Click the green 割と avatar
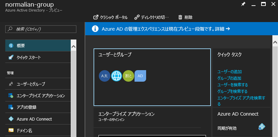Screen dimensions: 278x137 128,76
